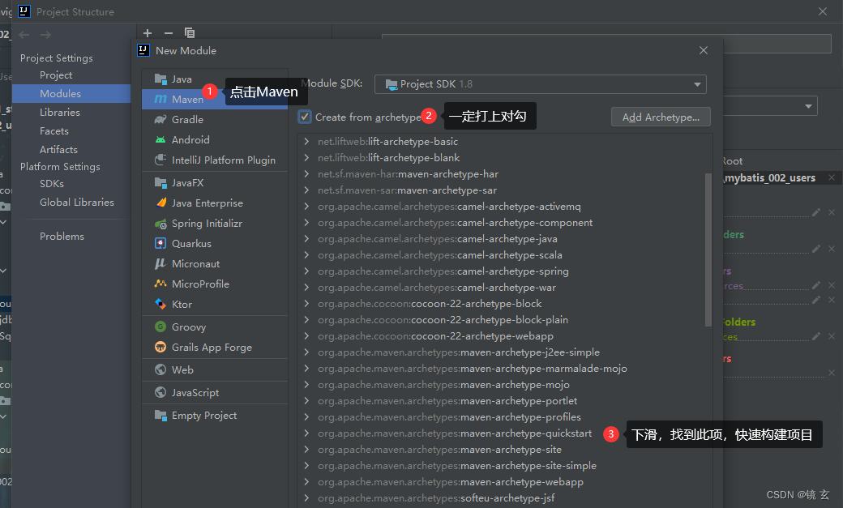Click the forward arrow in Project Structure
Screen dimensions: 843x508
(45, 34)
